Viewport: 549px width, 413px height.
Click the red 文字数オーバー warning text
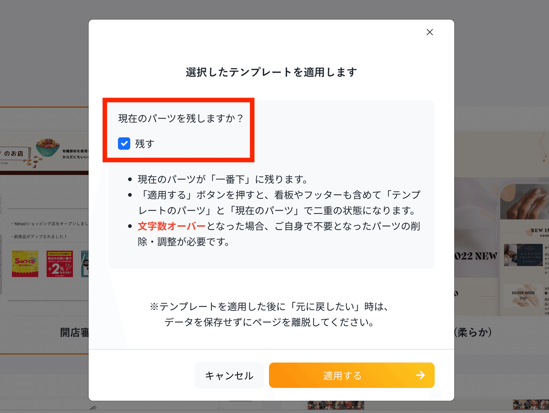(x=172, y=226)
